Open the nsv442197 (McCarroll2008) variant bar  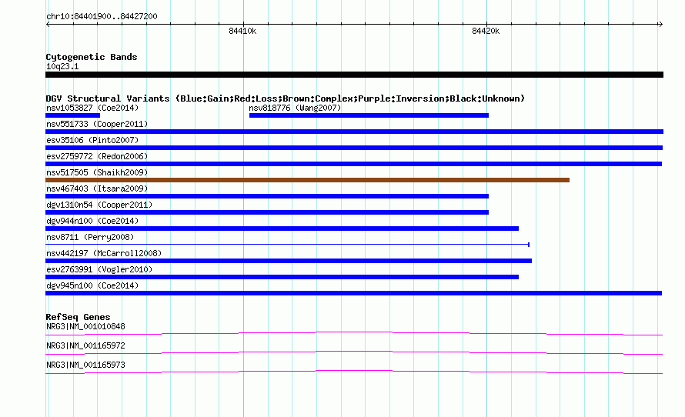(x=289, y=261)
